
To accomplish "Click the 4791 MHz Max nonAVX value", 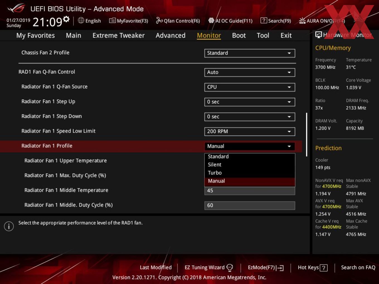I will [356, 194].
